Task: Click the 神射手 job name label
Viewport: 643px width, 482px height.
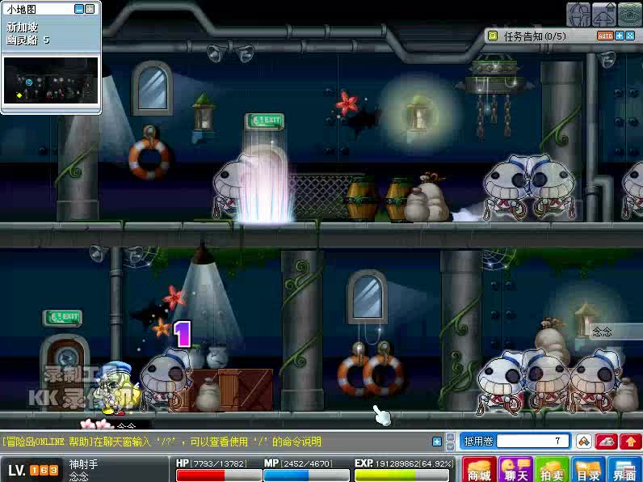Action: point(83,464)
